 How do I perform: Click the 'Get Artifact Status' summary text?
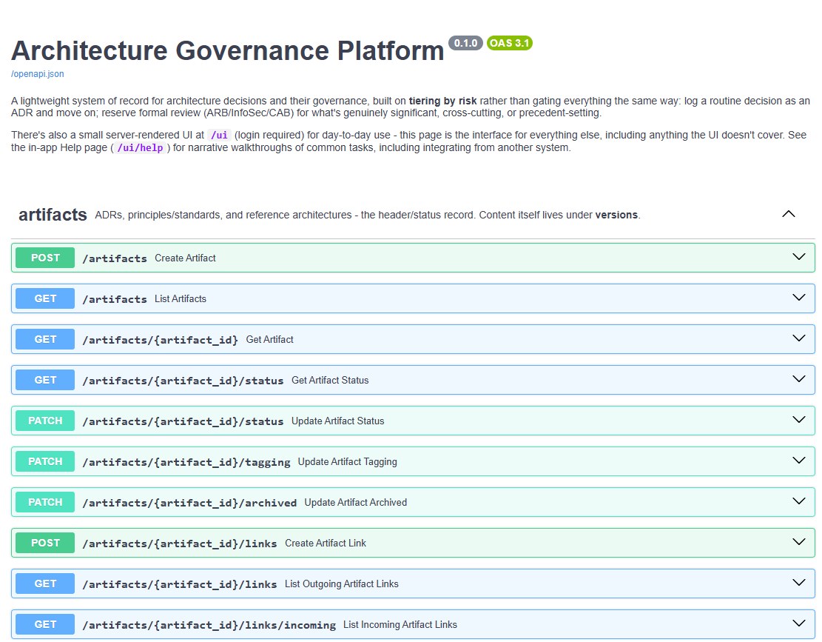[x=330, y=381]
